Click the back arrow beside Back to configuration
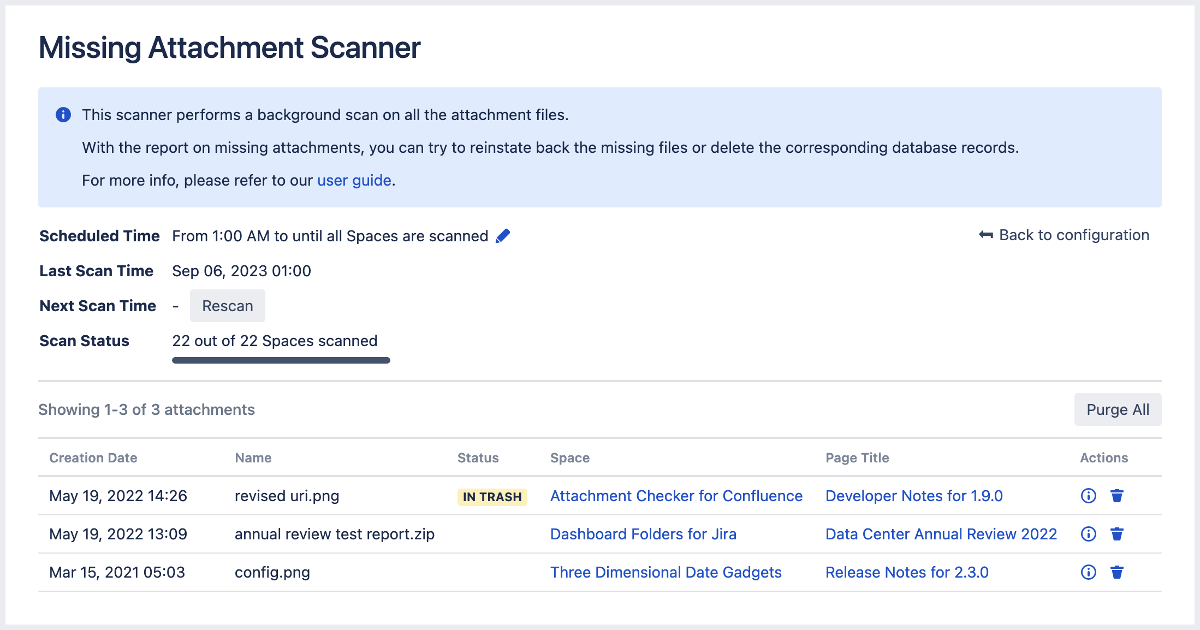Viewport: 1200px width, 630px height. pos(984,235)
